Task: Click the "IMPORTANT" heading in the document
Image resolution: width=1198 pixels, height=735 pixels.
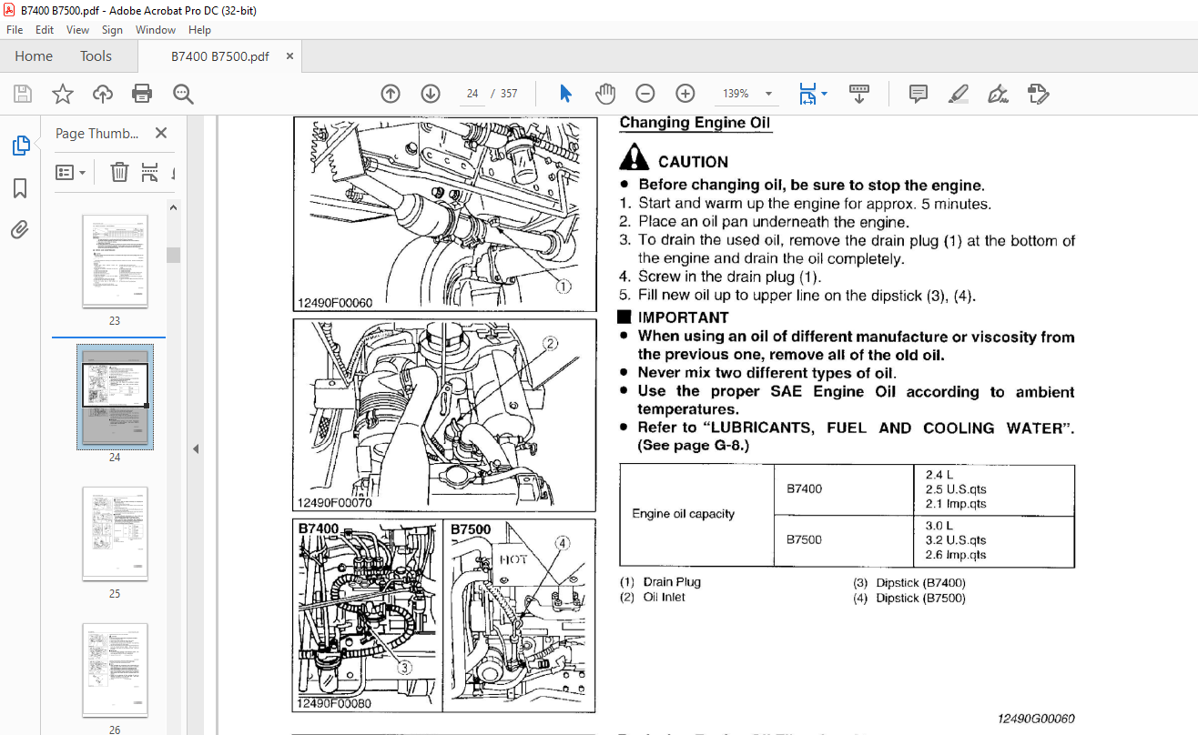Action: click(683, 317)
